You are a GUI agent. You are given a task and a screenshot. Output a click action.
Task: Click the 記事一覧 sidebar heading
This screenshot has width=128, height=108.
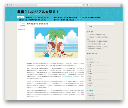pos(90,32)
